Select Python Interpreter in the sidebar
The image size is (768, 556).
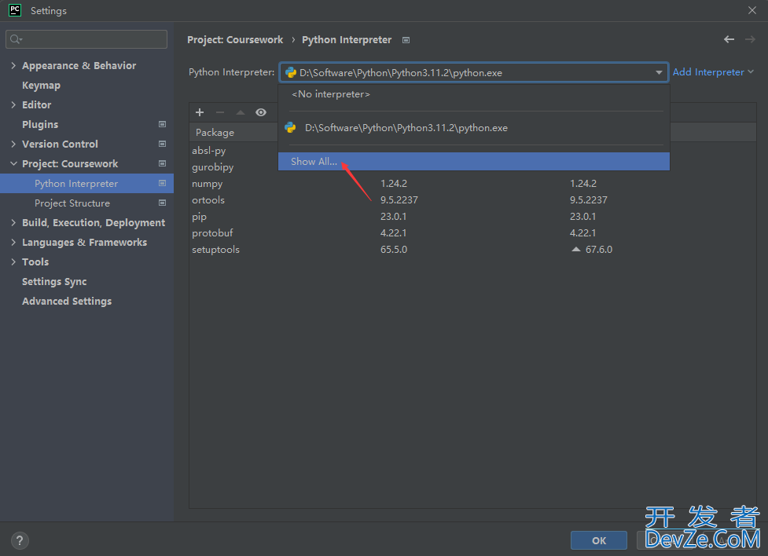pos(86,184)
